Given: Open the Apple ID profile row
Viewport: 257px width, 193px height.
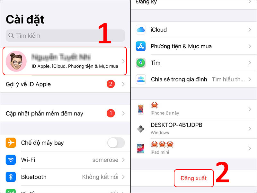Looking at the screenshot, I should click(65, 61).
